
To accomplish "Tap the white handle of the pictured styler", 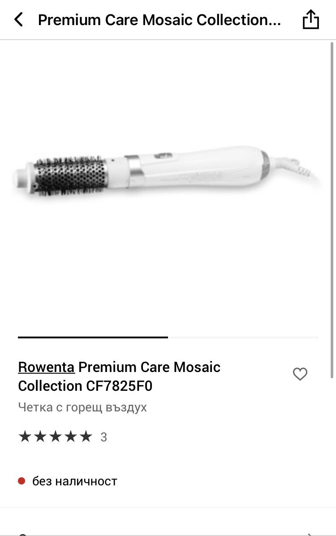I will tap(198, 168).
